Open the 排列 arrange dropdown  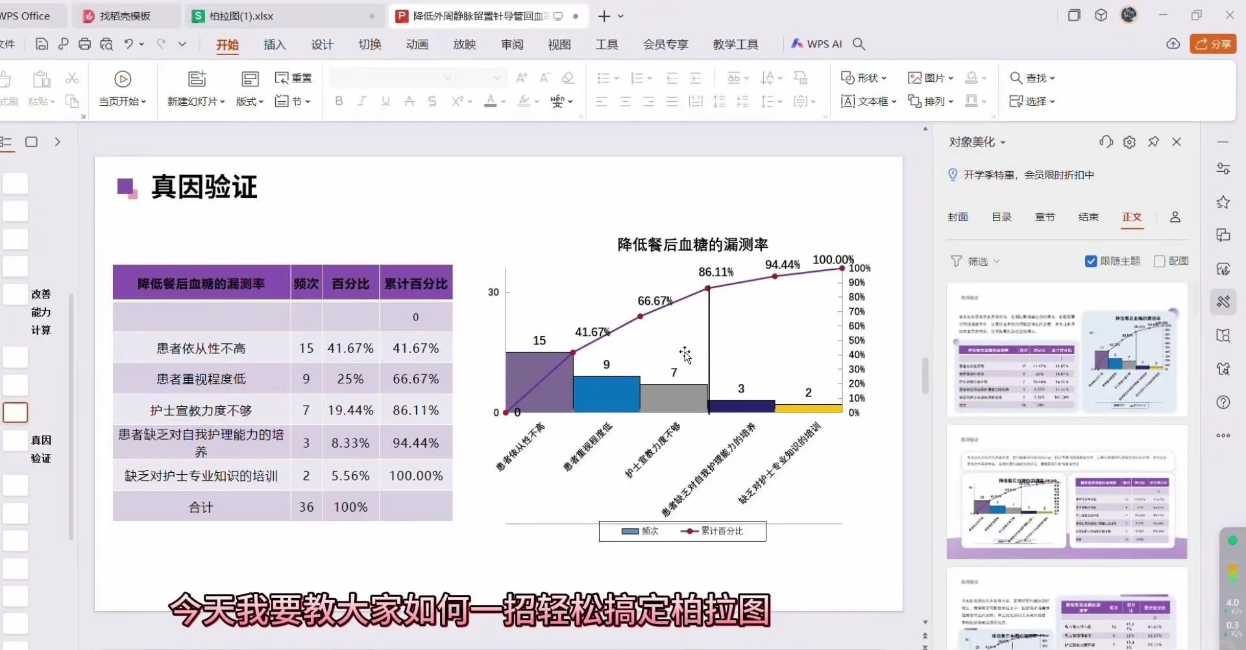coord(931,101)
